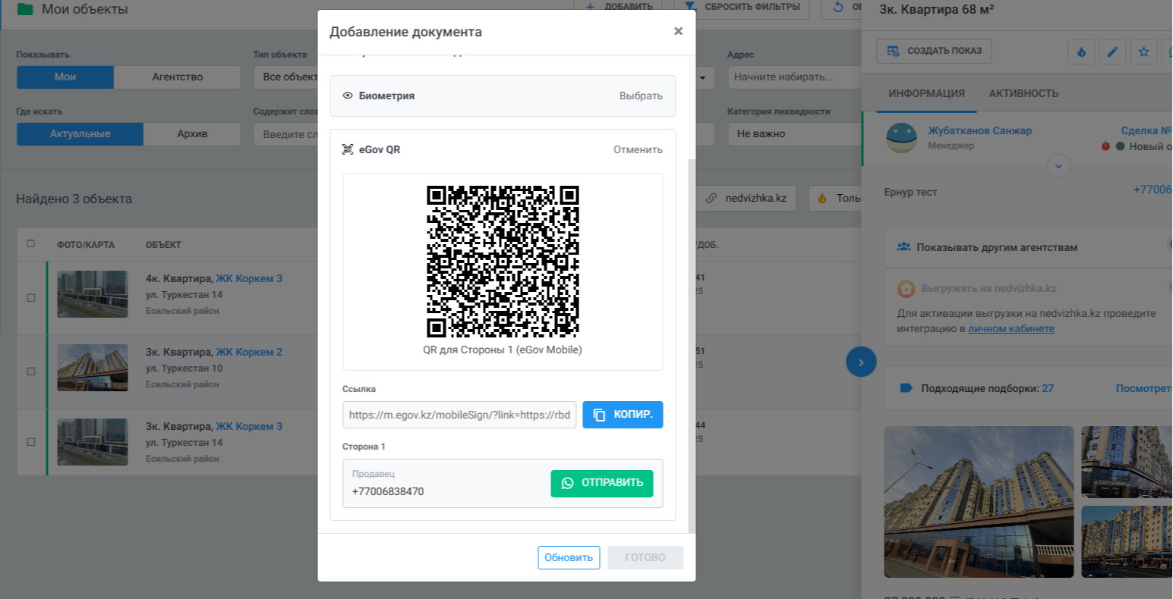Click СОЗДАТЬ ПОКАЗ button
This screenshot has width=1173, height=599.
pos(934,51)
